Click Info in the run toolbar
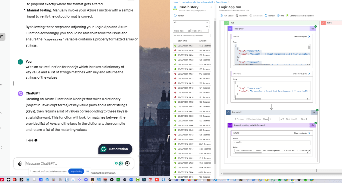The height and width of the screenshot is (183, 342). (281, 16)
